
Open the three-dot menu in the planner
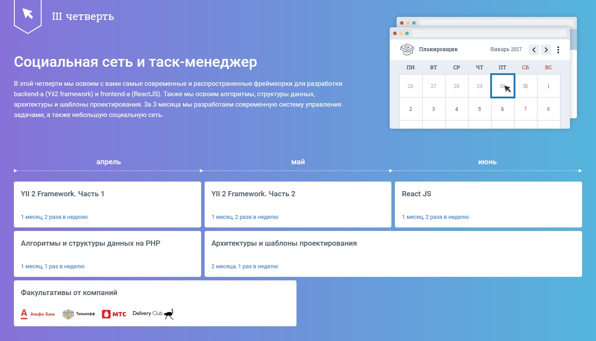click(558, 49)
